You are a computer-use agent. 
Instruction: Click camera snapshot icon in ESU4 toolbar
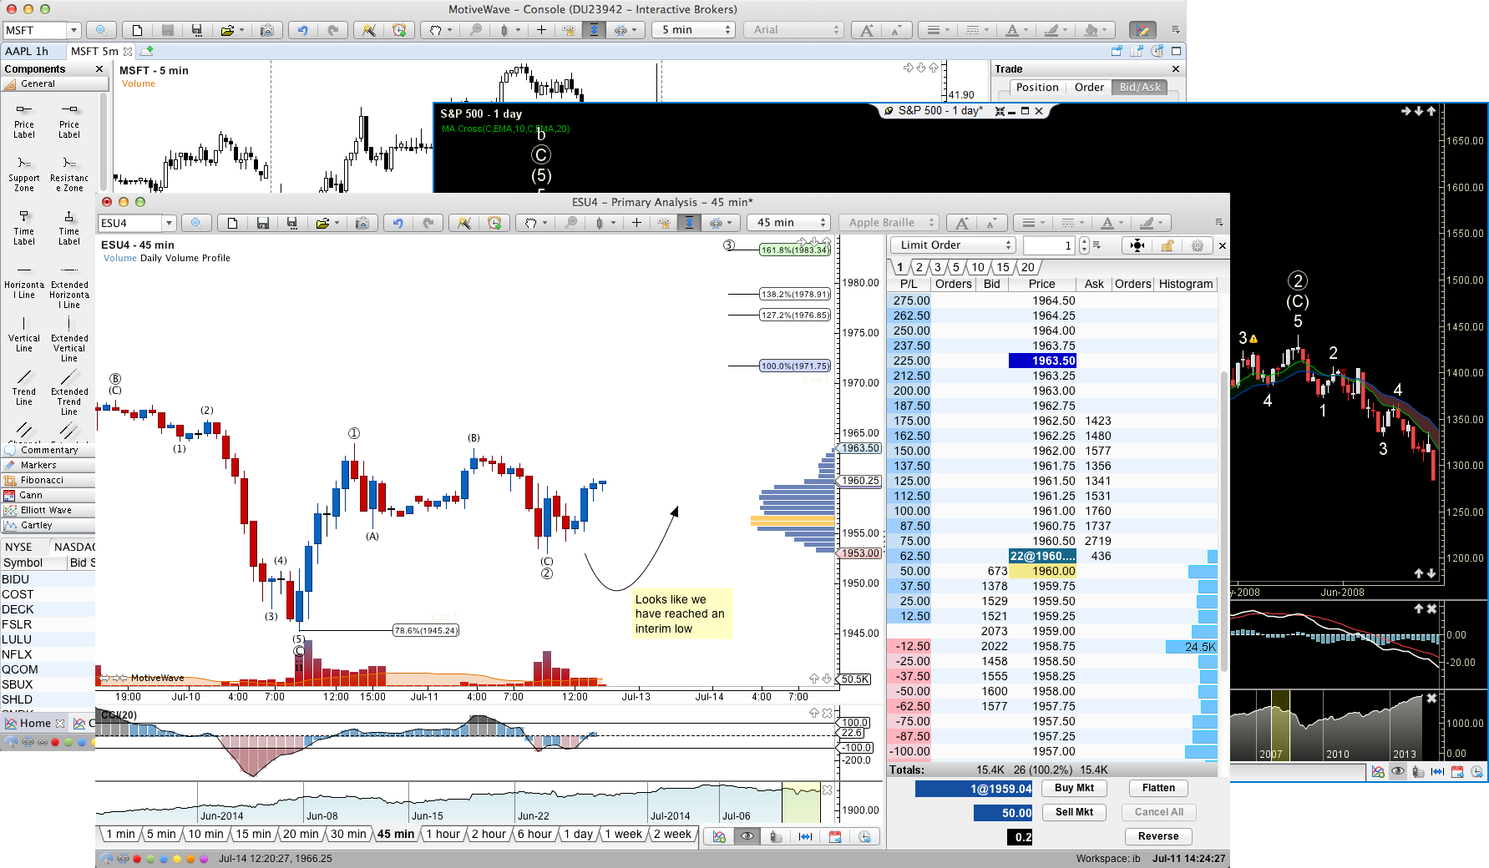(x=362, y=223)
